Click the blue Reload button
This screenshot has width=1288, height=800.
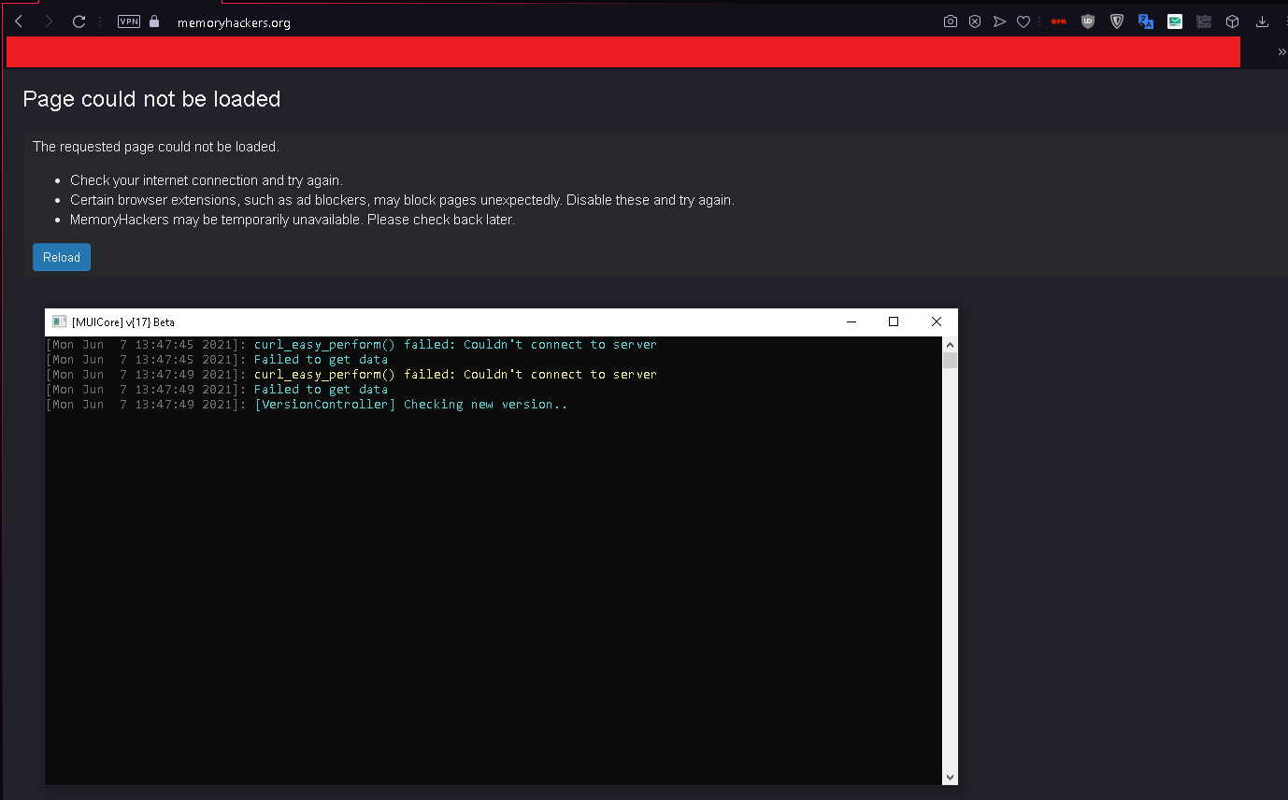62,257
